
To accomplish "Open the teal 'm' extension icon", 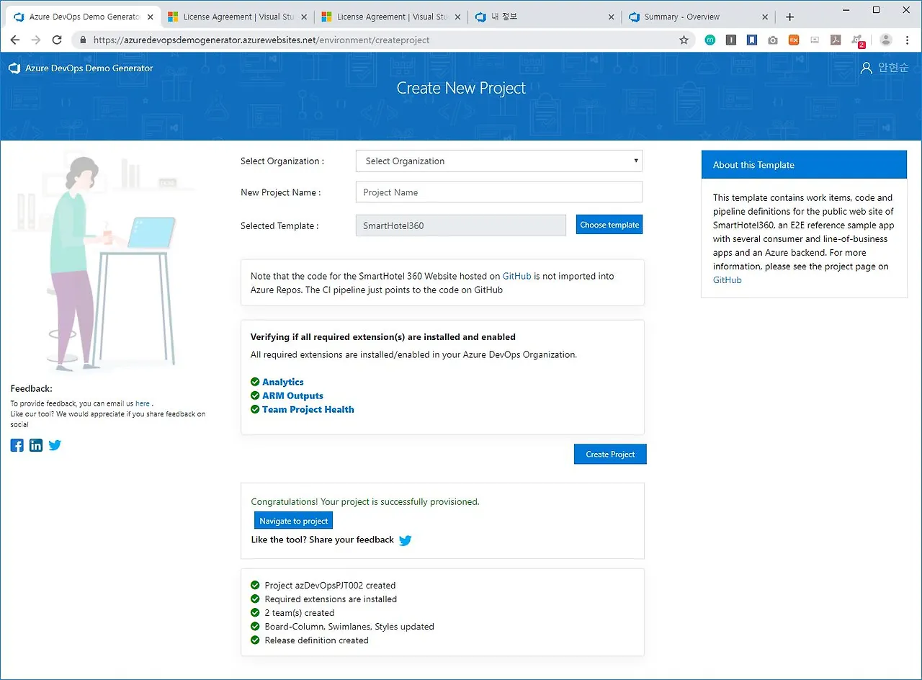I will click(x=710, y=40).
